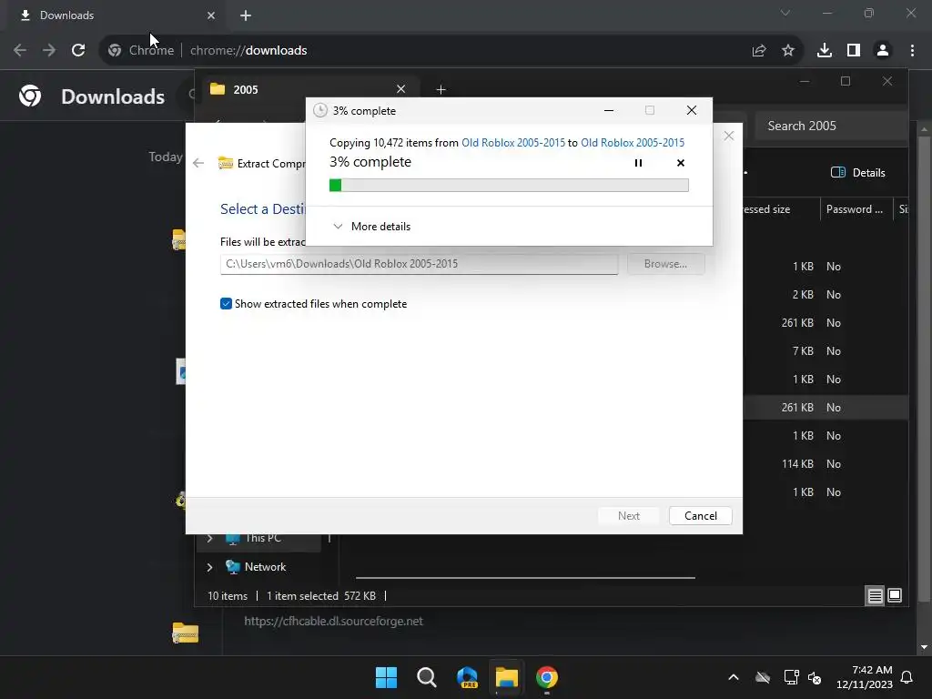Viewport: 932px width, 699px height.
Task: Click the Next button in Extract wizard
Action: [x=628, y=516]
